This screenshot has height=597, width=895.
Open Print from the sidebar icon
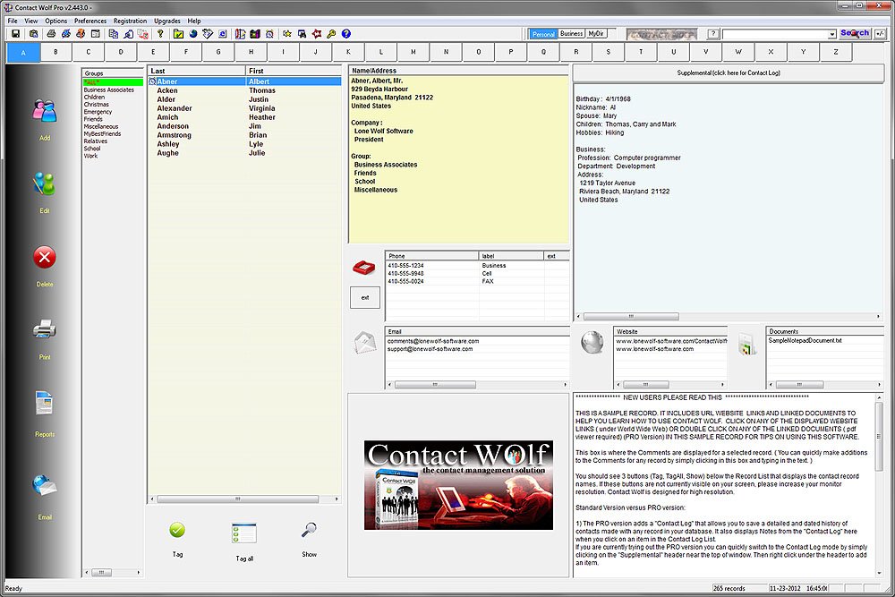[44, 329]
